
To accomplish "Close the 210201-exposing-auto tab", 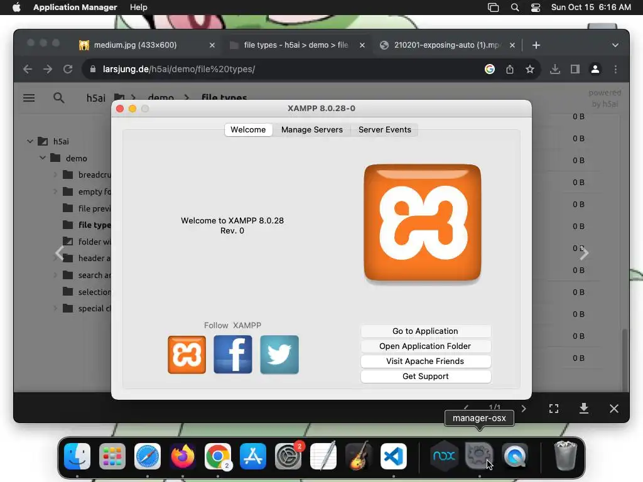I will point(512,45).
